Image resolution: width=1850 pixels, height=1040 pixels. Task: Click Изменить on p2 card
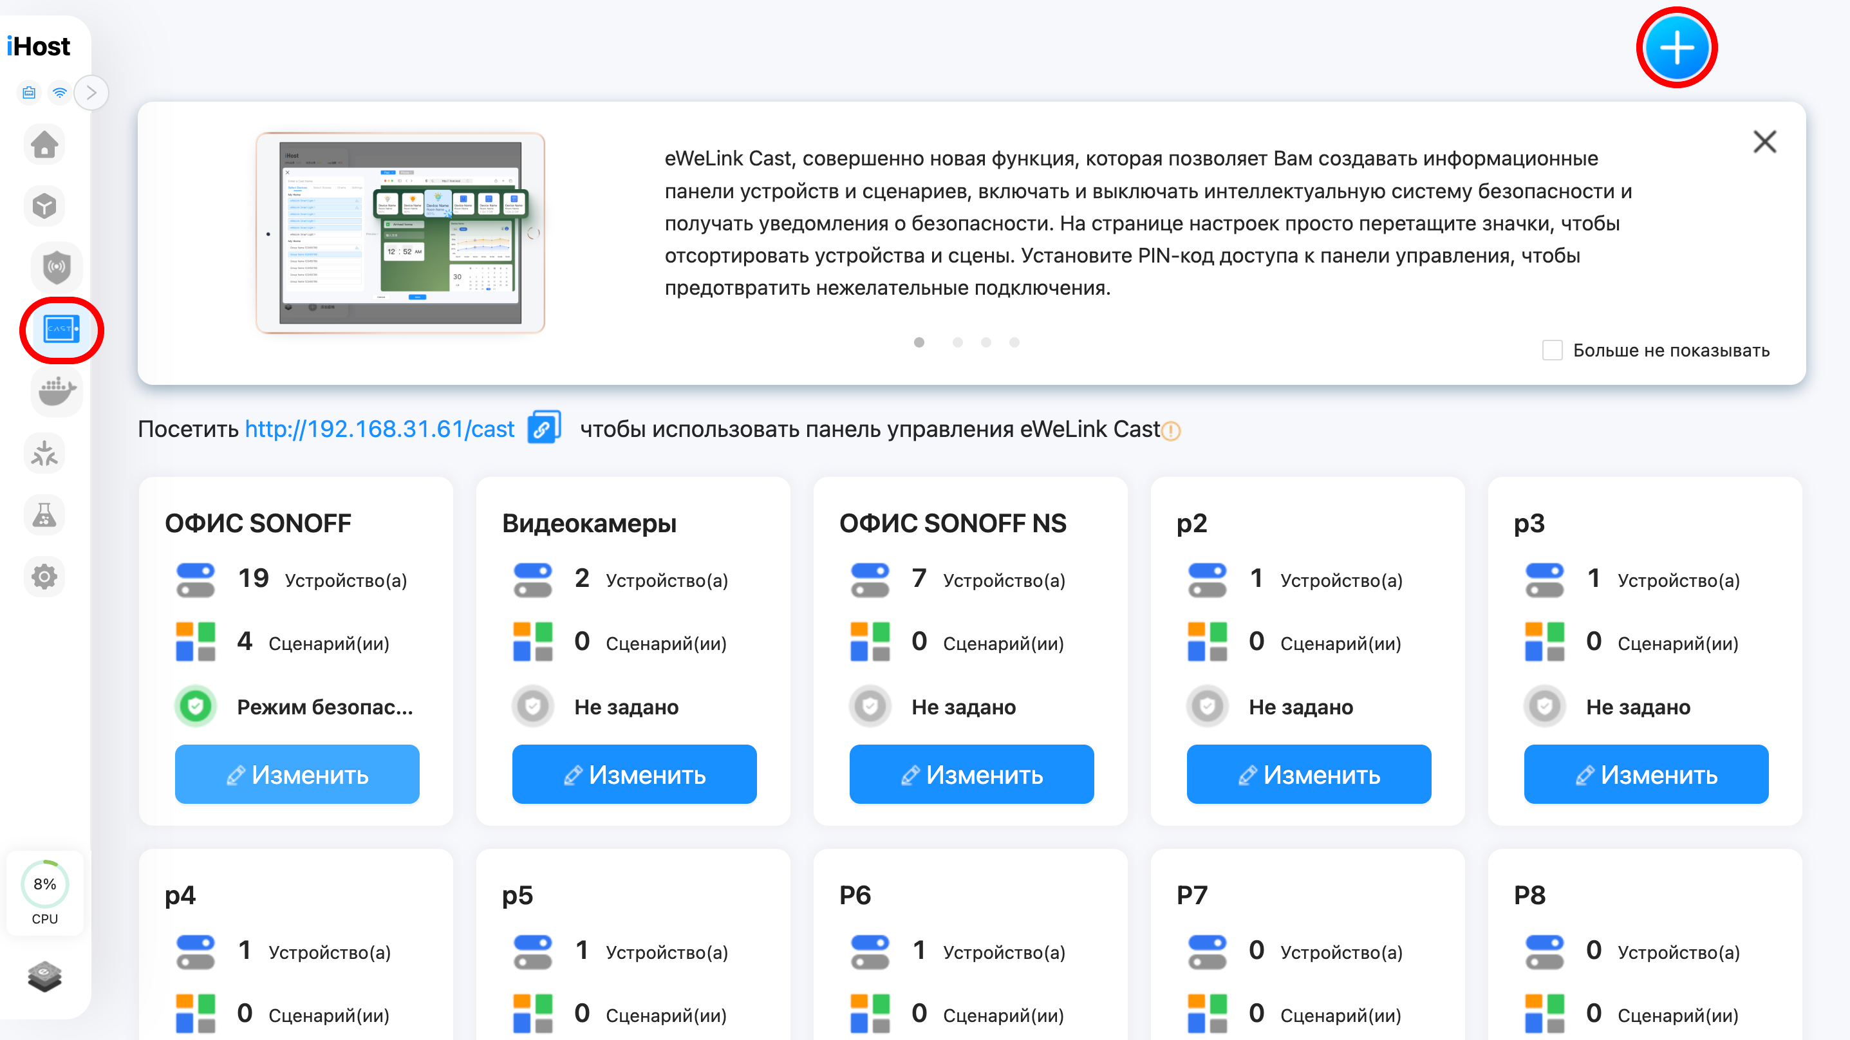point(1309,774)
